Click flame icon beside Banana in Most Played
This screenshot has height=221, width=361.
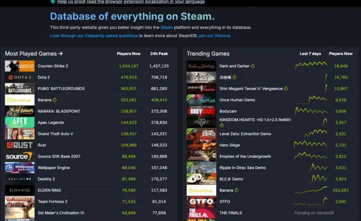coord(55,100)
